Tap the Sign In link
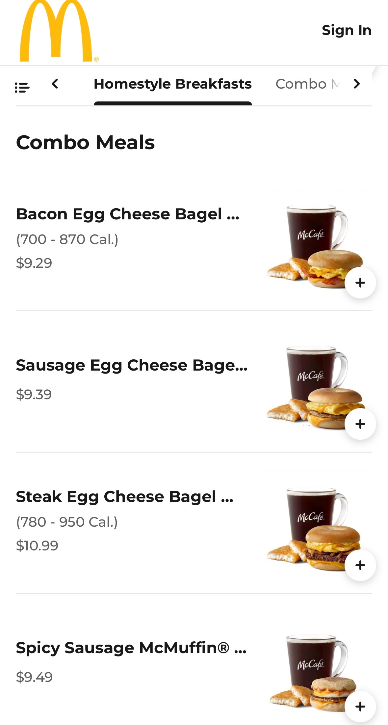388x725 pixels. tap(347, 30)
